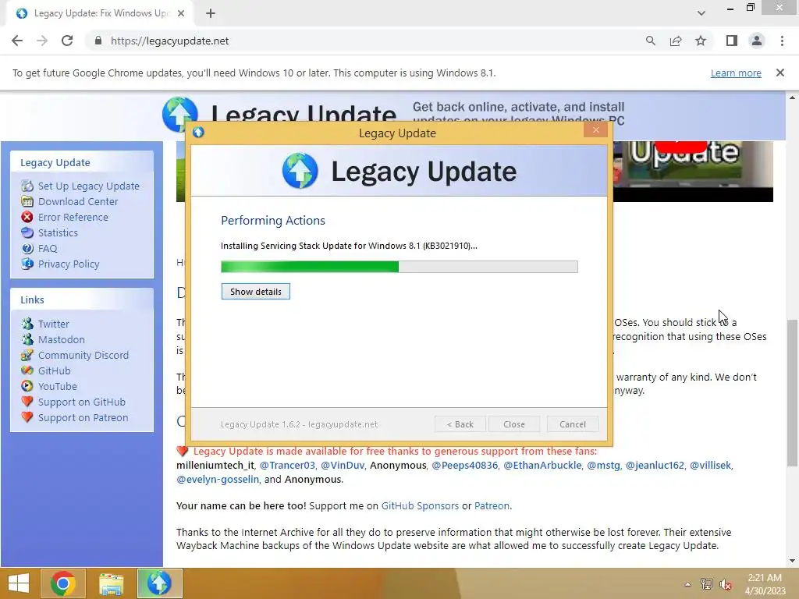Click the YouTube link icon

tap(27, 387)
